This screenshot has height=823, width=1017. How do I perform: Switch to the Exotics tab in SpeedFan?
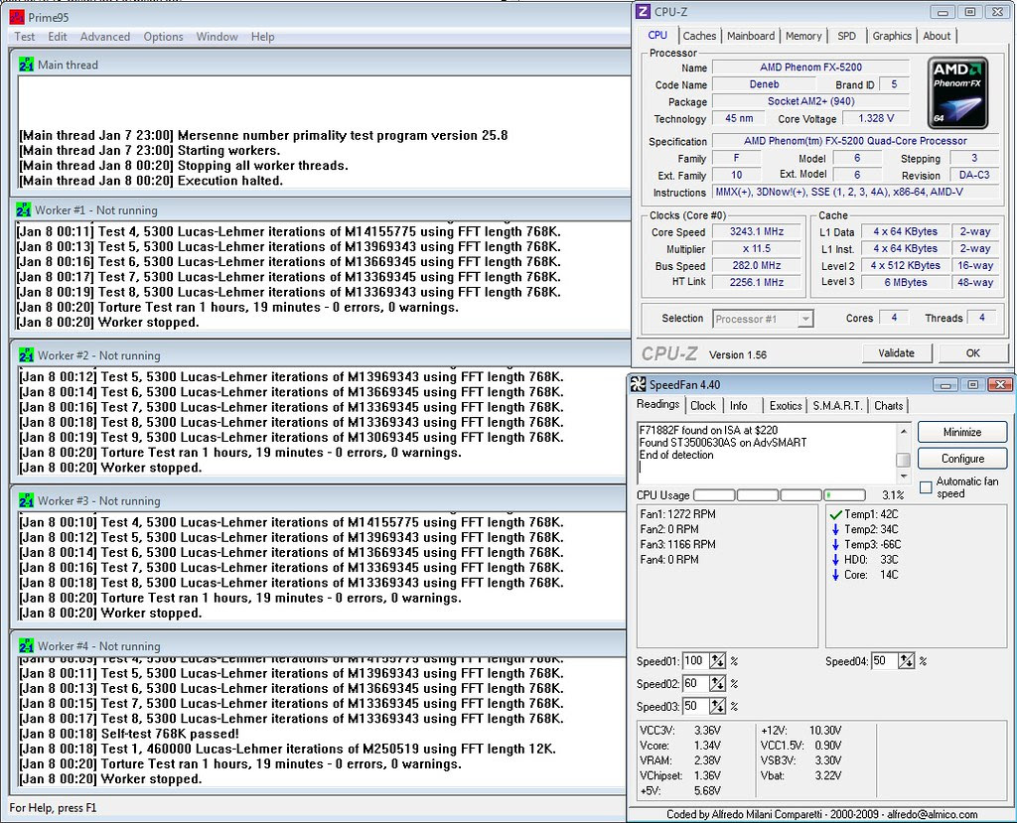click(x=786, y=406)
